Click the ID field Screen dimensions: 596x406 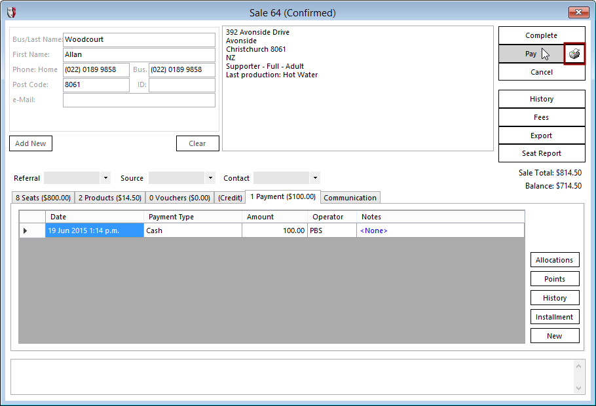182,84
